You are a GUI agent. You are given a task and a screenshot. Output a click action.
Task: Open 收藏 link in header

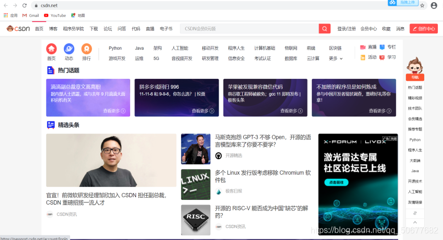click(386, 29)
